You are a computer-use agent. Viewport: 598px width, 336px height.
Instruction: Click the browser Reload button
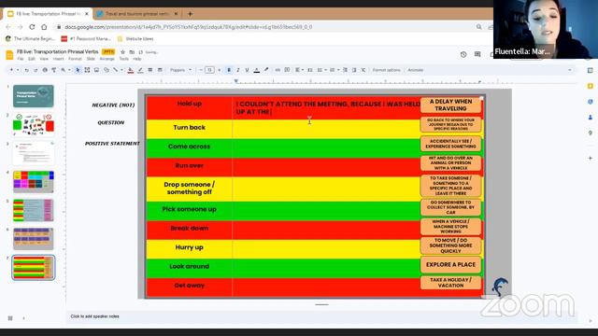point(32,27)
